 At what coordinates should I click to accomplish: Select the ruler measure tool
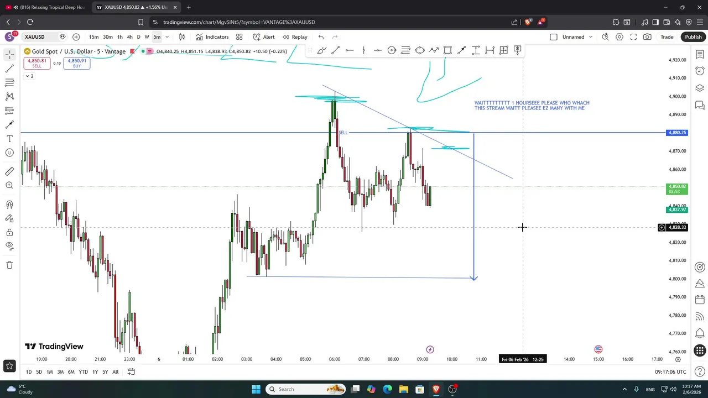(9, 171)
